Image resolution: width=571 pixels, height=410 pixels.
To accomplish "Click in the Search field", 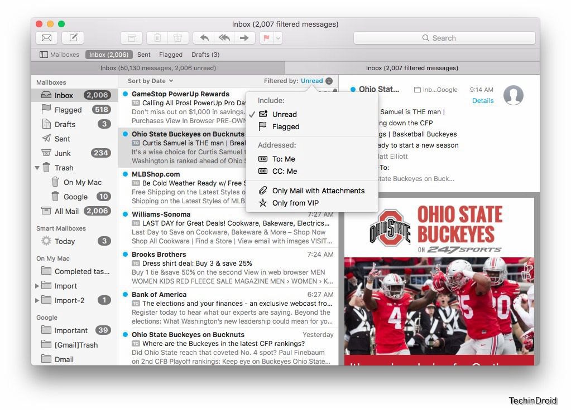I will (x=444, y=38).
